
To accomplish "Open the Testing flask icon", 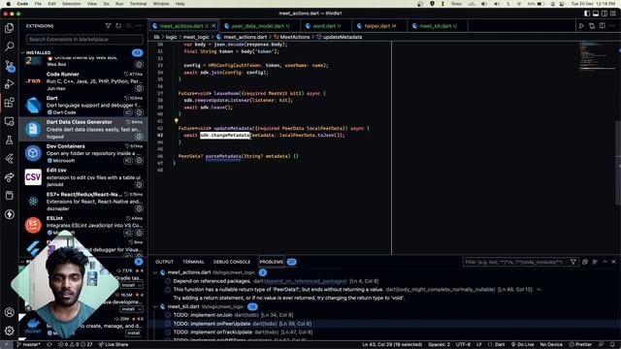I will click(9, 140).
